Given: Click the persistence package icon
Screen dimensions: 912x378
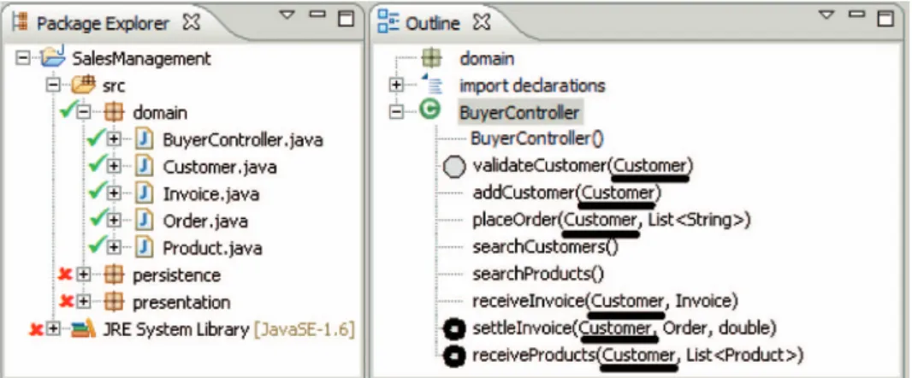Looking at the screenshot, I should coord(114,275).
